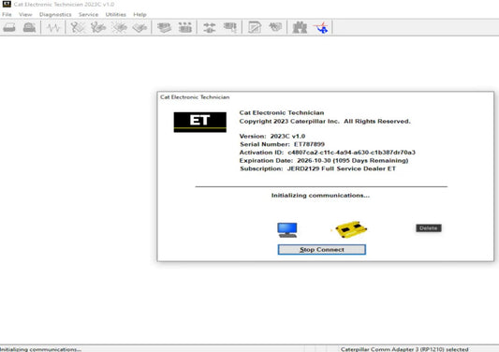Open the ECM Summary toolbar icon
The width and height of the screenshot is (499, 352).
pyautogui.click(x=164, y=27)
